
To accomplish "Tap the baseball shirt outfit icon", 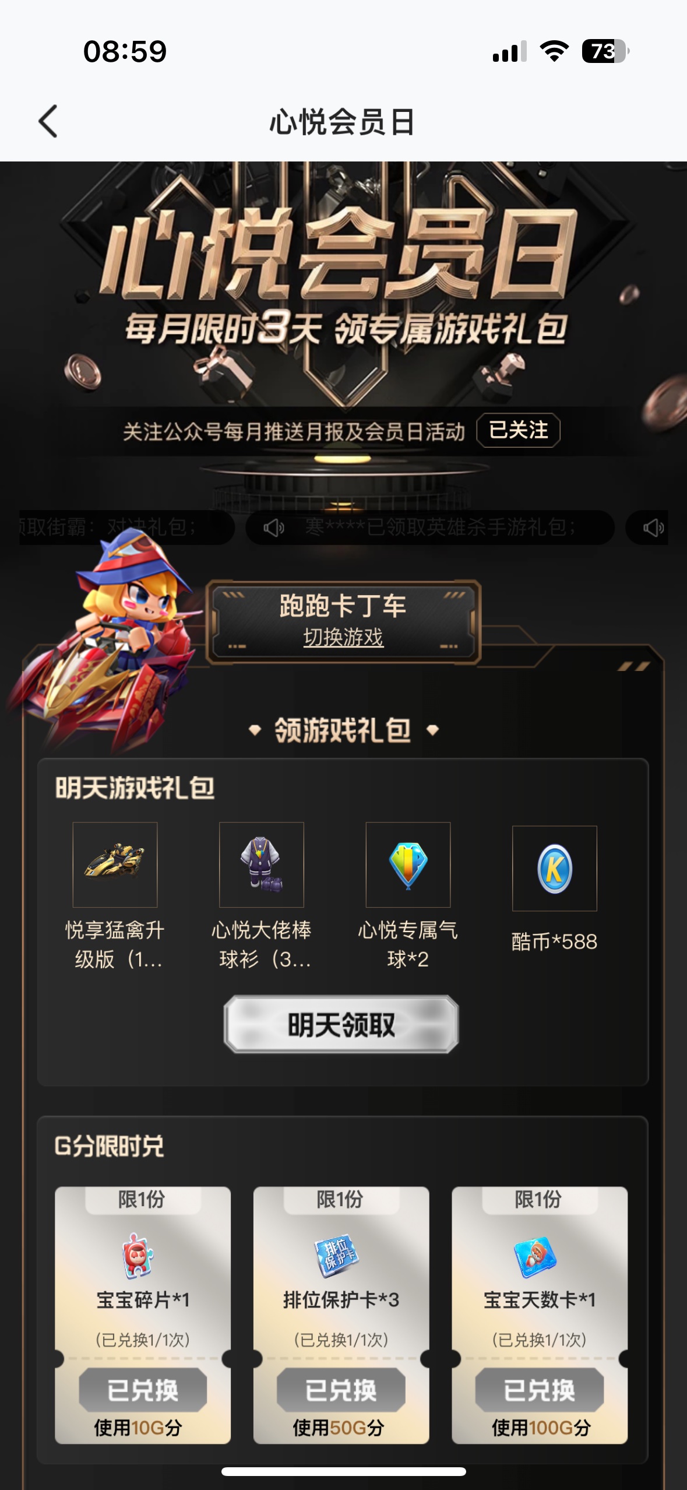I will (x=262, y=865).
